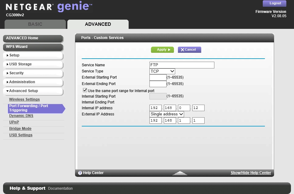Open the Wireless Settings link

(24, 99)
